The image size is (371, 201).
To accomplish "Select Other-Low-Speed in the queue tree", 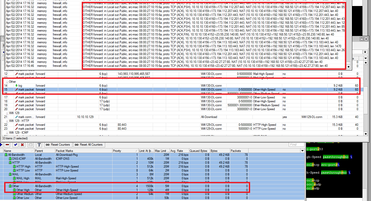I will pos(67,198).
